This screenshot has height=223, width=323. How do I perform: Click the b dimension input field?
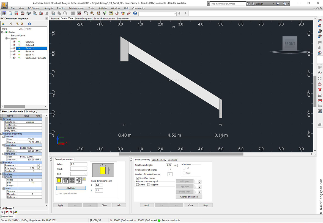99,185
